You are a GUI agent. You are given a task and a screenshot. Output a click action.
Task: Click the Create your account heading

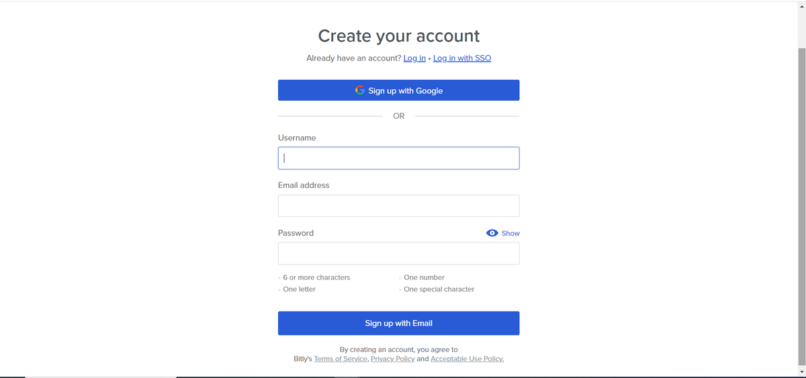398,36
